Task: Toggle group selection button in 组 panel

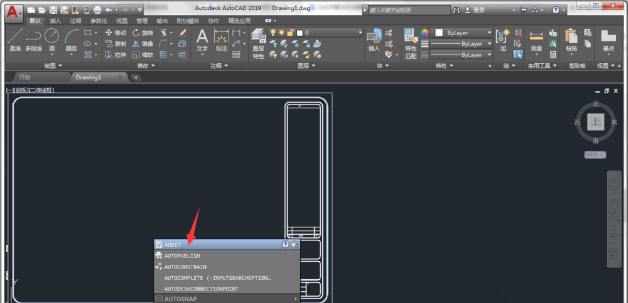Action: click(517, 54)
